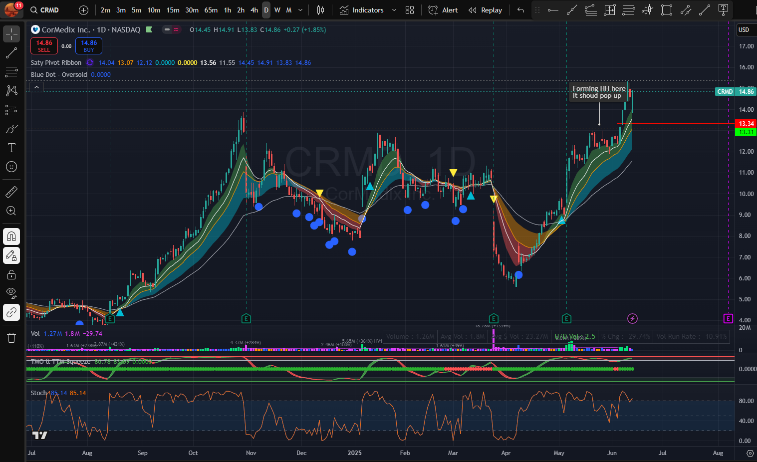Select the callout text favorite tool
Screen dimensions: 757x462
tap(723, 10)
